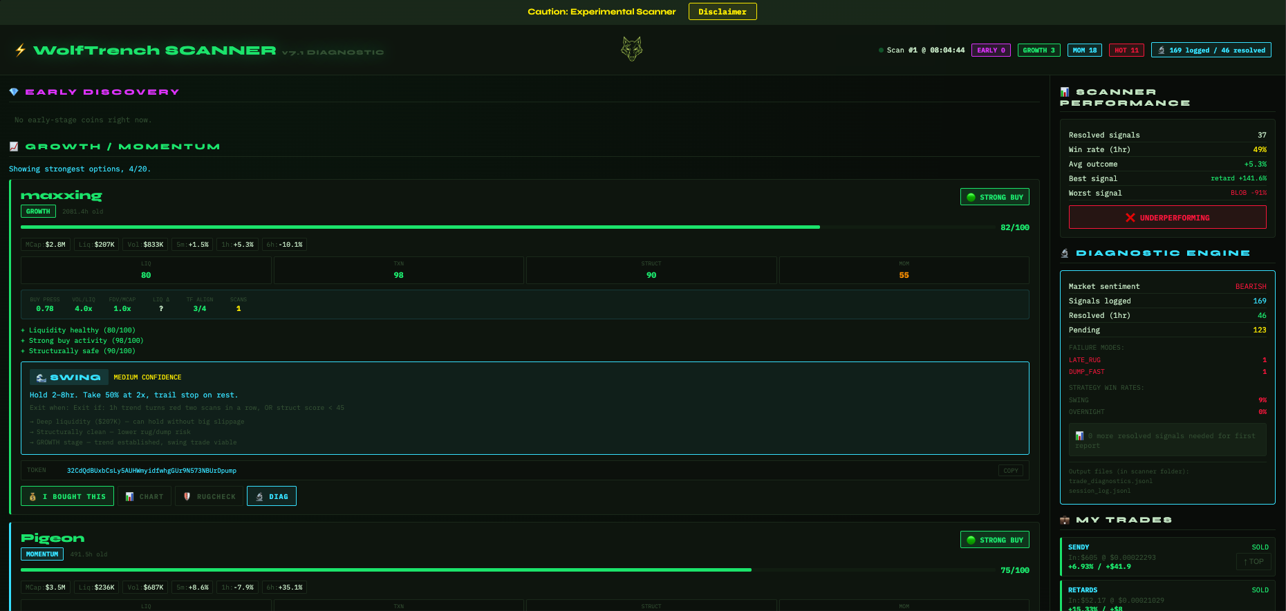Viewport: 1286px width, 611px height.
Task: Click the microscope icon beside Diagnostic Engine
Action: tap(1065, 253)
